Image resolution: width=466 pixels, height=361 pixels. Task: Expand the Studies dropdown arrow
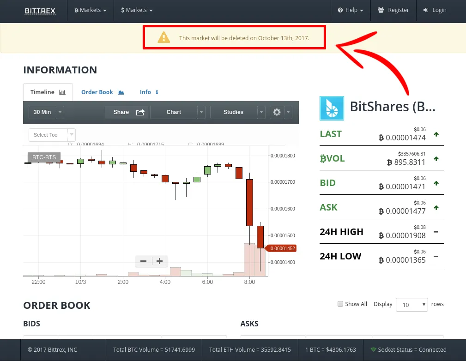coord(261,112)
